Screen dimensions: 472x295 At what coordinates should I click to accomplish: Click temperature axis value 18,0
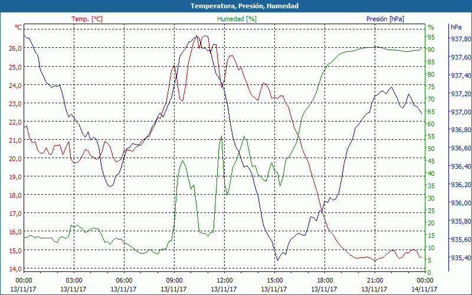point(16,195)
